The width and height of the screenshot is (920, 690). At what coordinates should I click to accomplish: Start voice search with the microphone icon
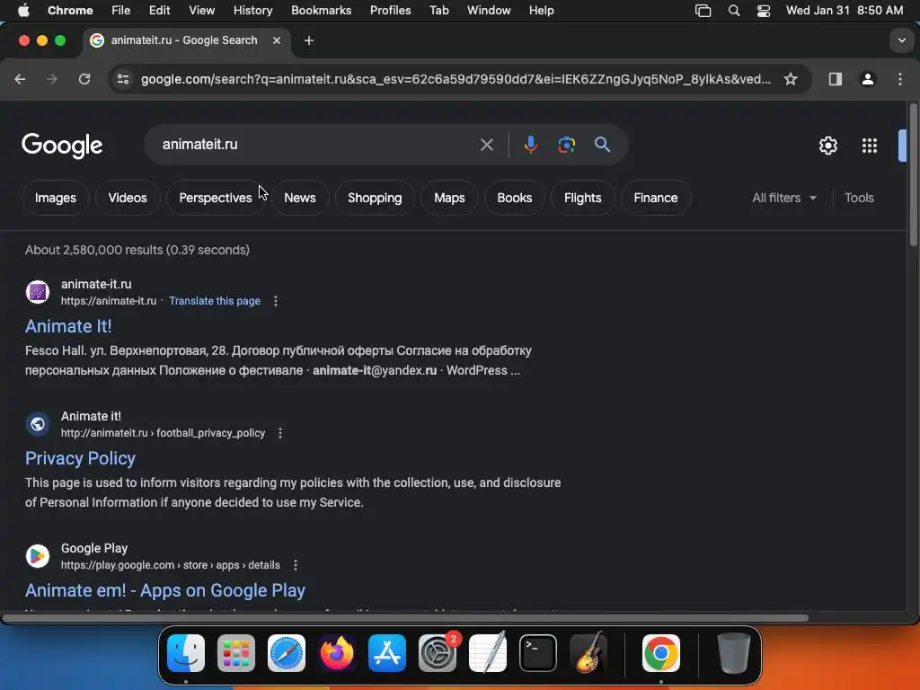pos(530,145)
